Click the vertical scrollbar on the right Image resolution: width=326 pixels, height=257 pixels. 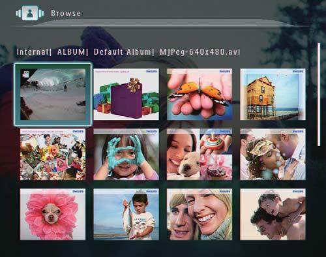pos(319,95)
